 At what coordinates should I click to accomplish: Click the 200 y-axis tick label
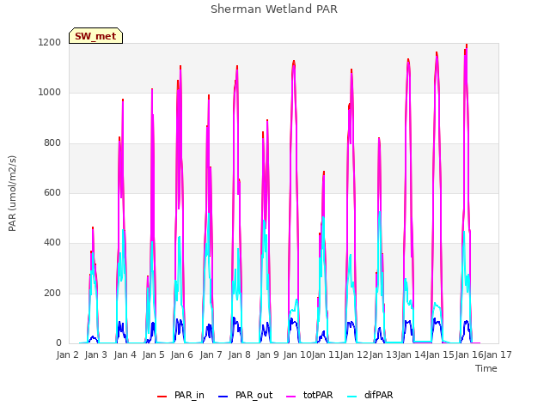(x=52, y=294)
